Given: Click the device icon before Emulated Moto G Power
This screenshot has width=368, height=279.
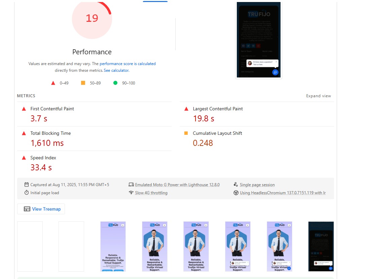Looking at the screenshot, I should pos(131,184).
